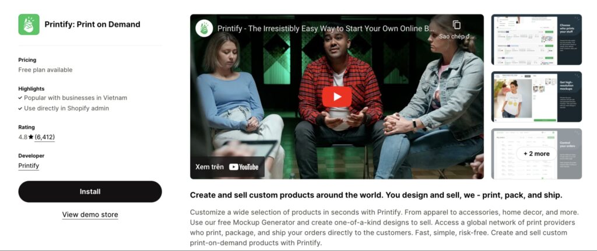
Task: Open the video title link
Action: coord(325,29)
